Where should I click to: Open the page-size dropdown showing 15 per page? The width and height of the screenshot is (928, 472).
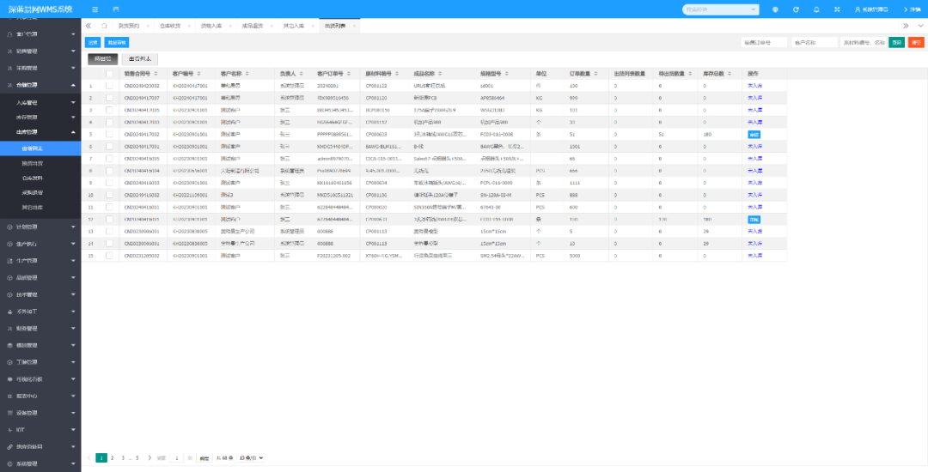click(250, 457)
